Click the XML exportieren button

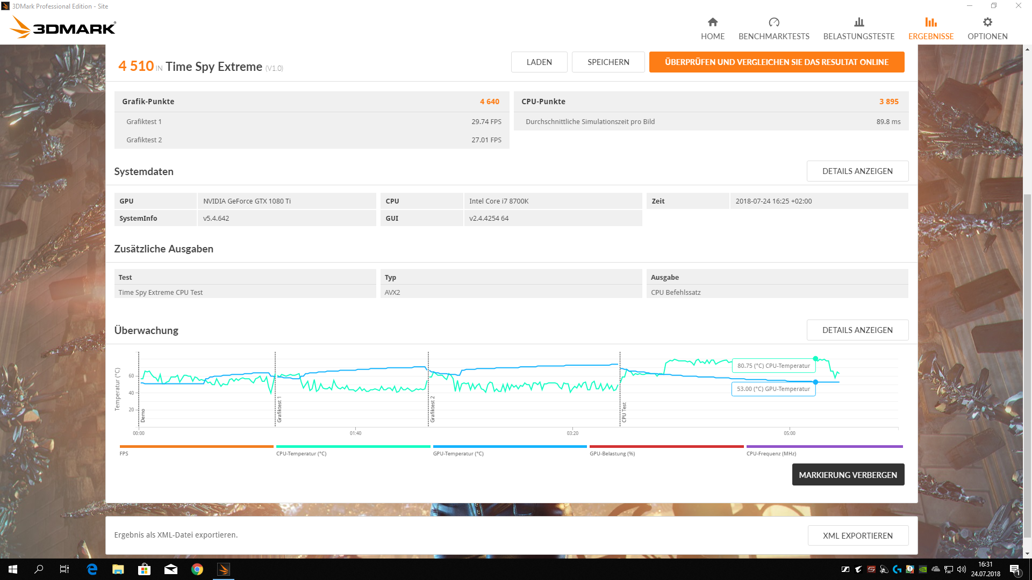pyautogui.click(x=857, y=536)
